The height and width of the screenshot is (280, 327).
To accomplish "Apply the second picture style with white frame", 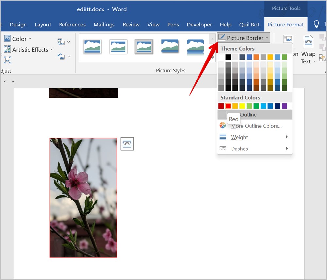I will pos(118,46).
